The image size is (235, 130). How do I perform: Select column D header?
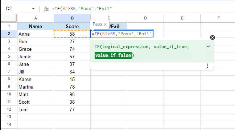pos(145,18)
